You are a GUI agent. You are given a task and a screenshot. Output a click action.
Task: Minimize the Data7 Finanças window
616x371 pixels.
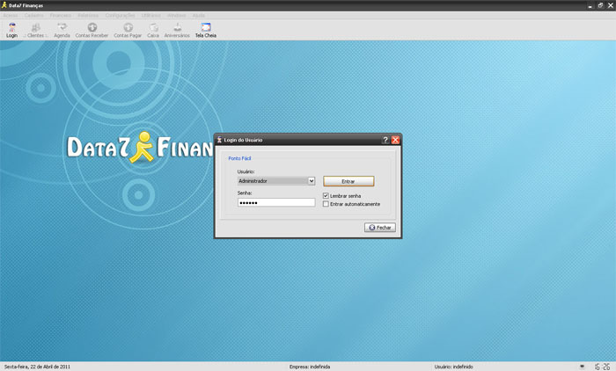click(x=590, y=5)
